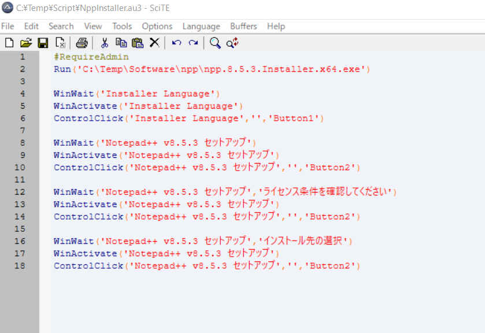Open the Tools menu
This screenshot has width=485, height=333.
[122, 26]
